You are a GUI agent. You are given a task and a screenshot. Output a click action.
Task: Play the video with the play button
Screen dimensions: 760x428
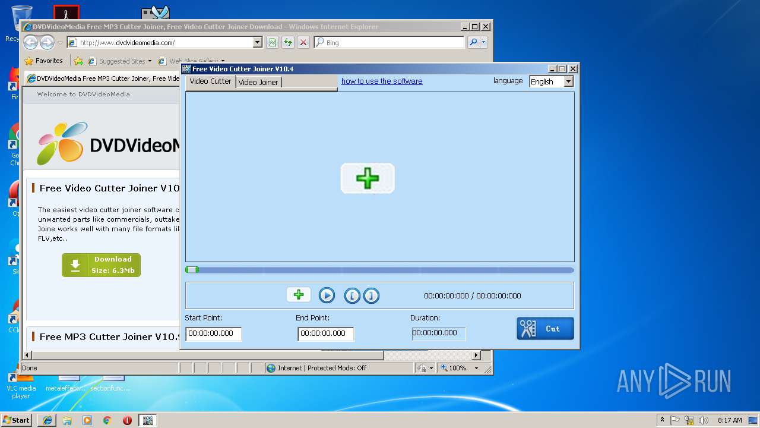point(327,295)
